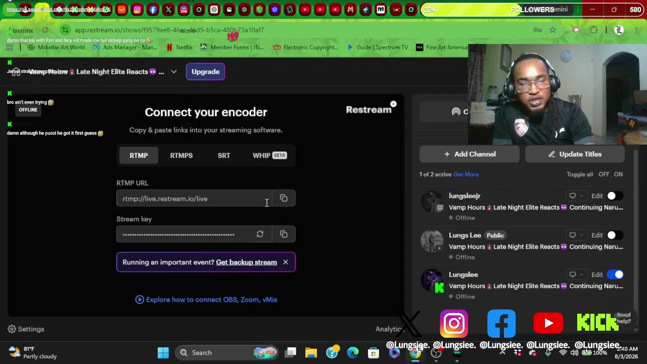Image resolution: width=647 pixels, height=364 pixels.
Task: Open the Fine Art America bookmark
Action: click(442, 47)
